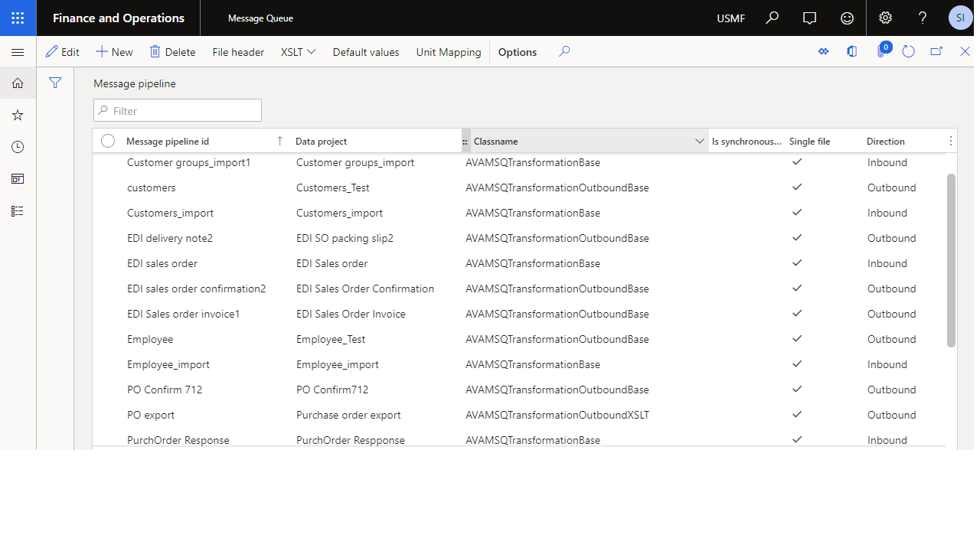Open the help question mark icon
The height and width of the screenshot is (551, 980).
coord(923,18)
